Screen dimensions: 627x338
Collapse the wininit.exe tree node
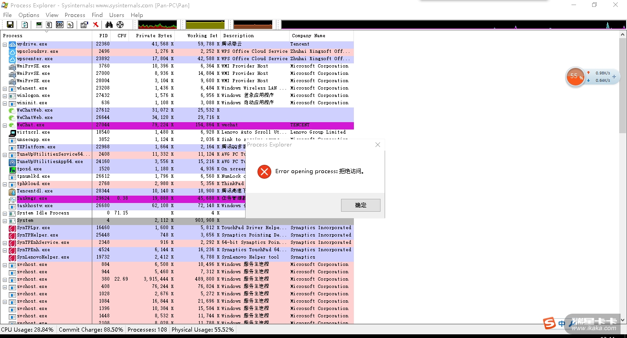[5, 103]
